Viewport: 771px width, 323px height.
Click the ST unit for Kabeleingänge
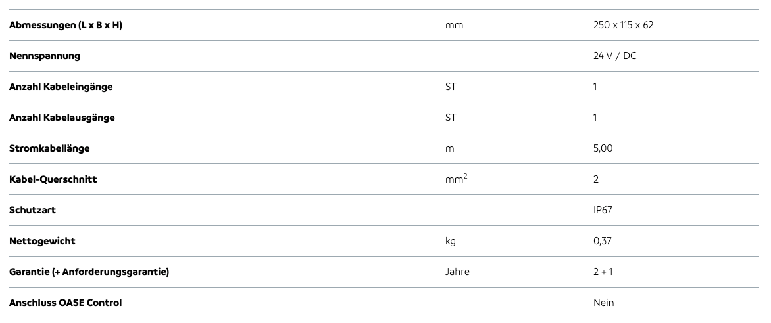coord(451,87)
